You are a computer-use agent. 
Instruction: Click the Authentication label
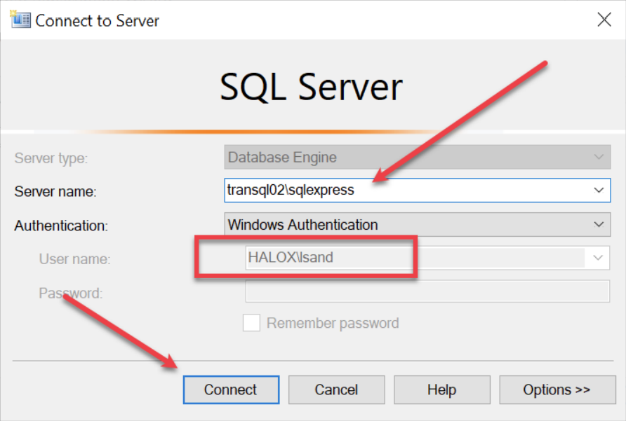(61, 226)
